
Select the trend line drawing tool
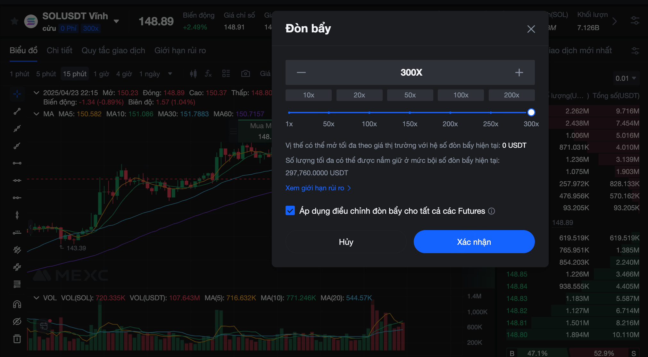[17, 111]
